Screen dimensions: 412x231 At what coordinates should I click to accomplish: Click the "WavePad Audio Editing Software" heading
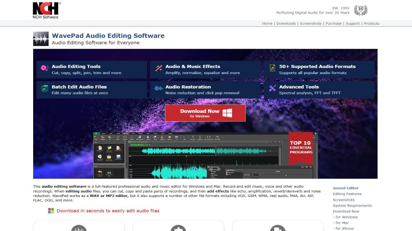click(x=108, y=36)
